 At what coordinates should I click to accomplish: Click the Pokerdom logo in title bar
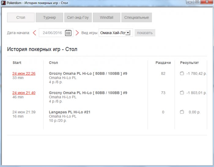tap(3, 3)
